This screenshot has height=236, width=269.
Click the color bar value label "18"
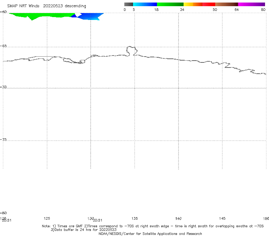[156, 9]
